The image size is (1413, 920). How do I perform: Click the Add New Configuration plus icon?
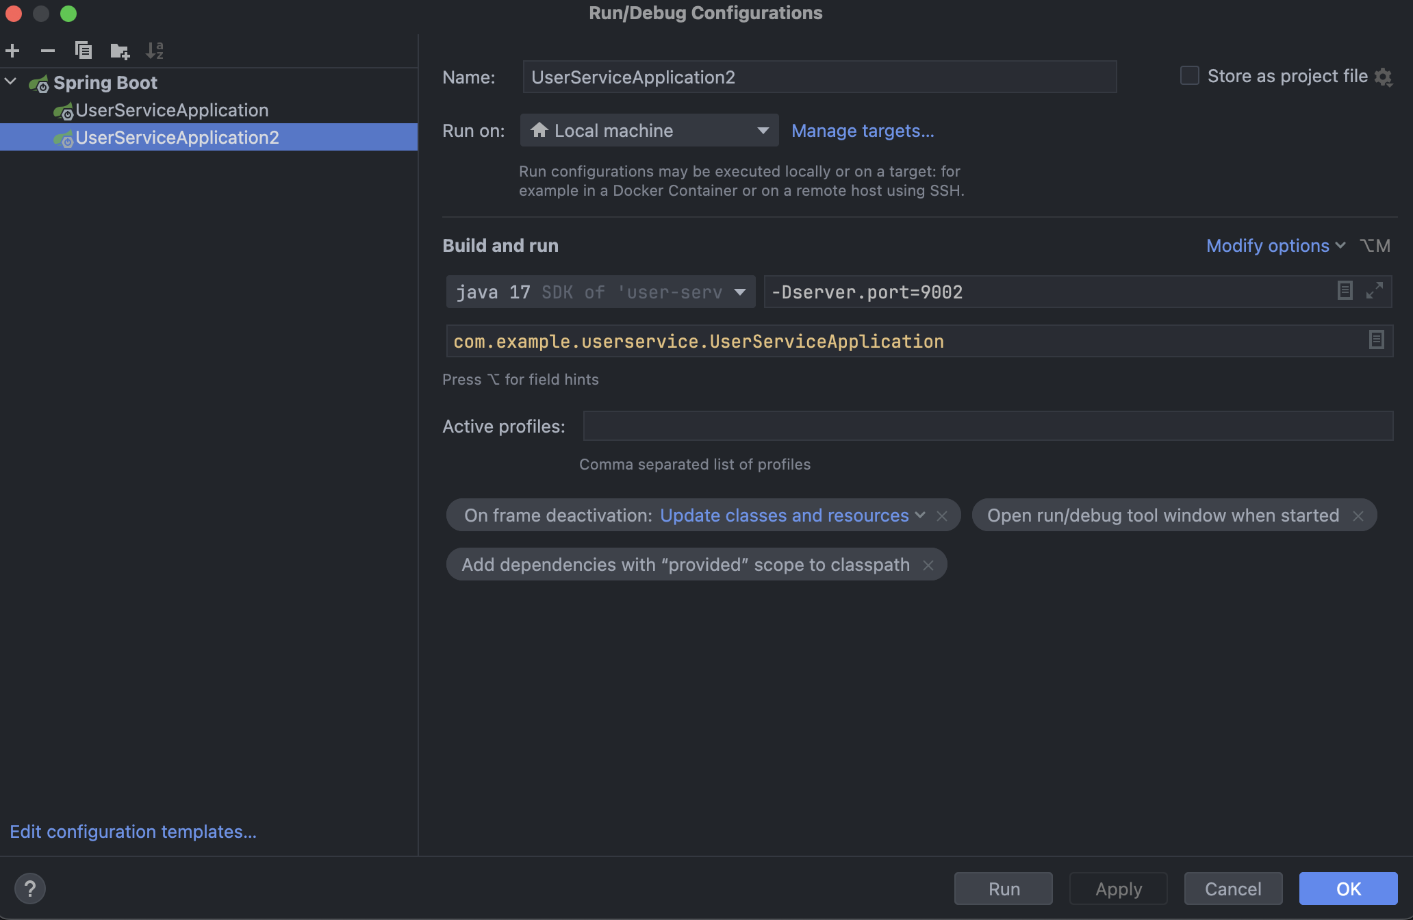pyautogui.click(x=12, y=51)
